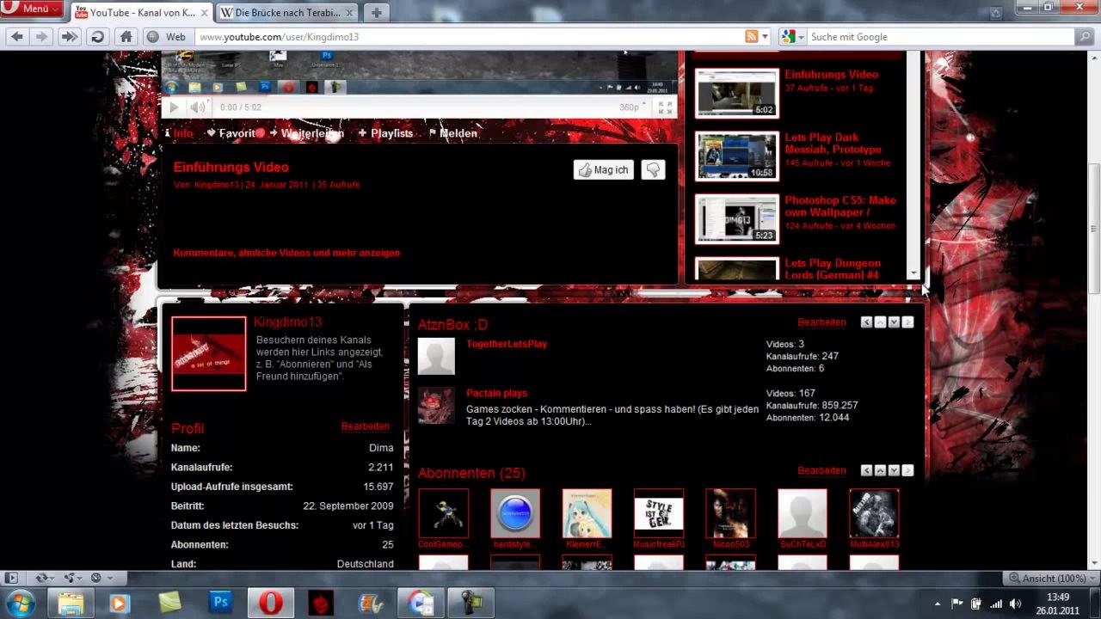The height and width of the screenshot is (619, 1101).
Task: Close the YouTube Kanal tab
Action: [205, 13]
